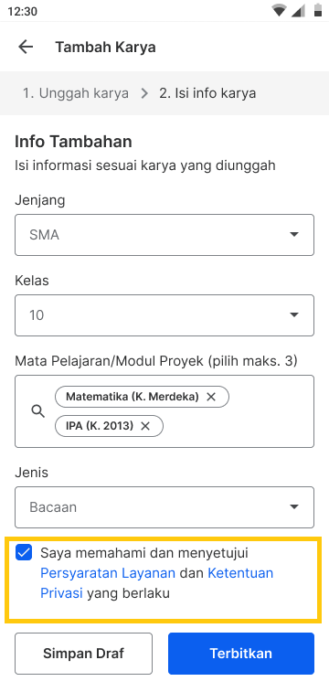Click the Terbitkan button
Screen dimensions: 329x692
241,654
